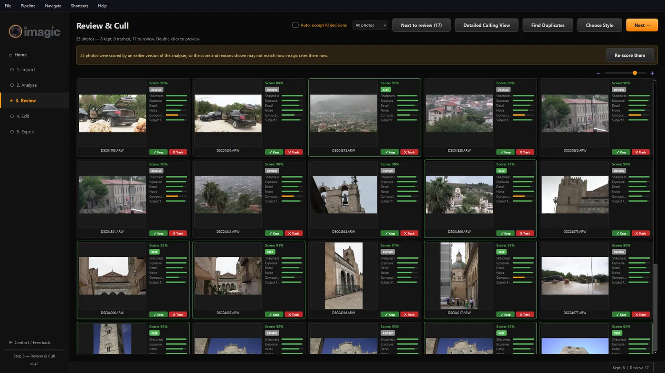The image size is (665, 373).
Task: Keep photo DSC04801.ARW
Action: [x=274, y=152]
